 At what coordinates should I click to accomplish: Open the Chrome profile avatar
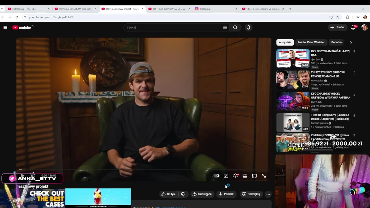point(365,17)
